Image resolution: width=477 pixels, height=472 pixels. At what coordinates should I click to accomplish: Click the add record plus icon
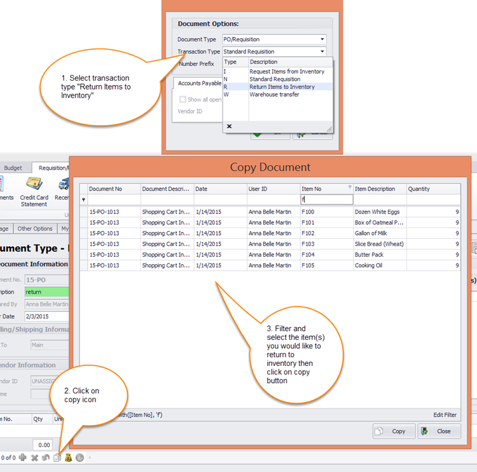pos(23,457)
